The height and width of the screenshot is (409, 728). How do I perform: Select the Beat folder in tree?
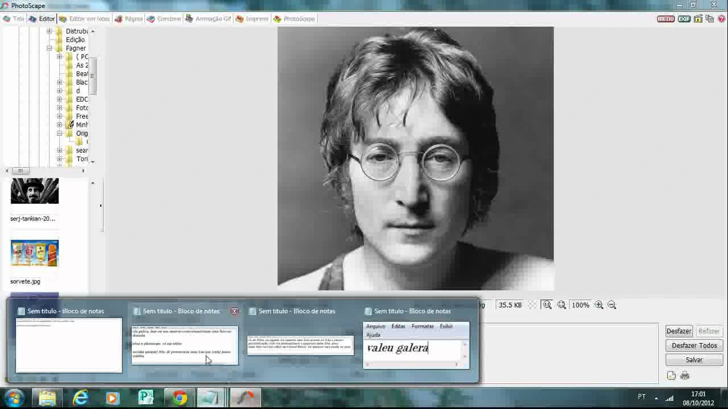(82, 74)
